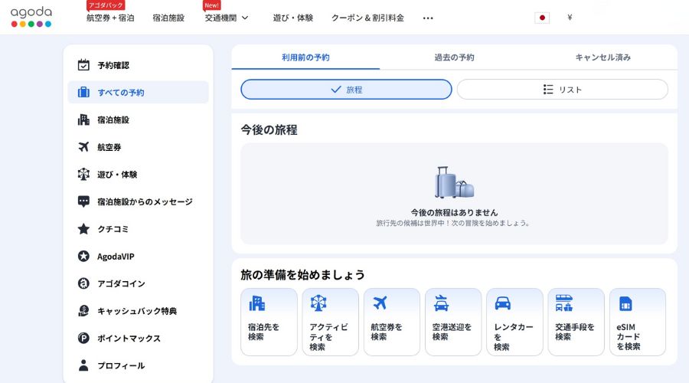Click the luggage illustration

454,182
